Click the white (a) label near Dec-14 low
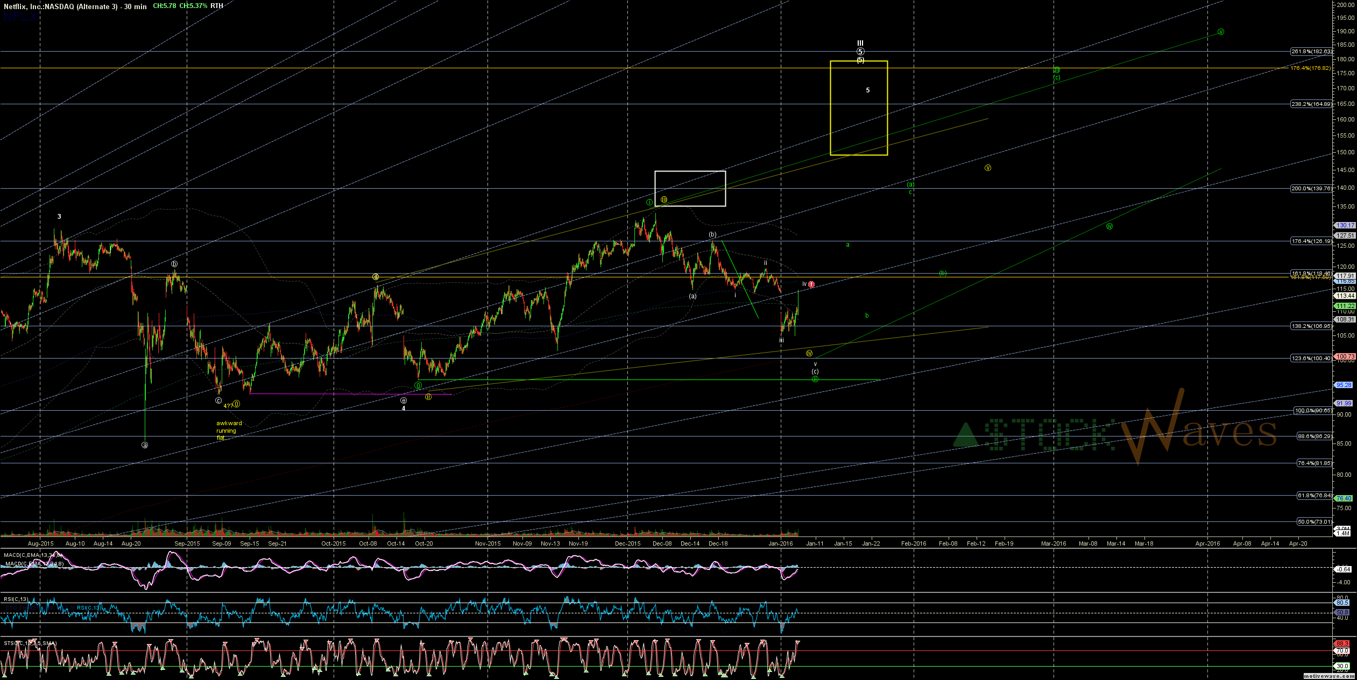Screen dimensions: 1357x680 (692, 296)
